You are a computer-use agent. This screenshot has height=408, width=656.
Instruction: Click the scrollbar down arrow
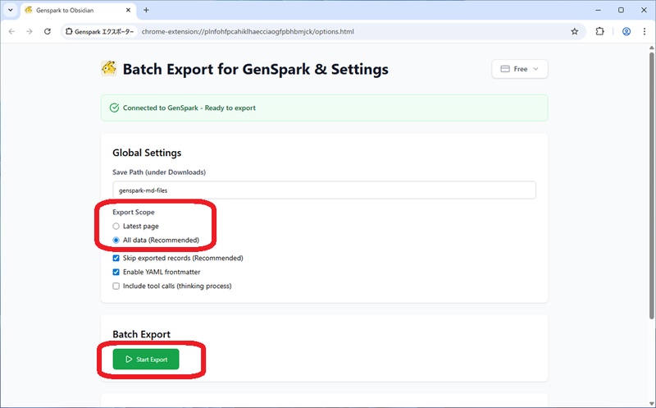coord(651,403)
